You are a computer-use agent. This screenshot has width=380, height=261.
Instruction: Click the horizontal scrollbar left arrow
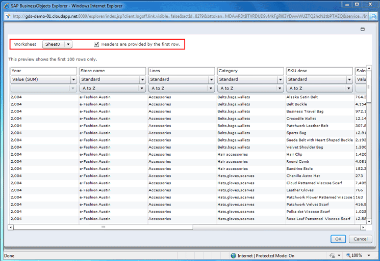(x=10, y=227)
